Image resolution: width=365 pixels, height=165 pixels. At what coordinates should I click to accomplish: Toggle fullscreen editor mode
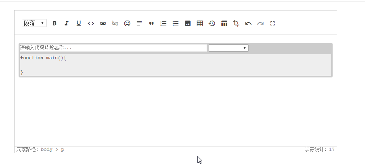click(273, 23)
